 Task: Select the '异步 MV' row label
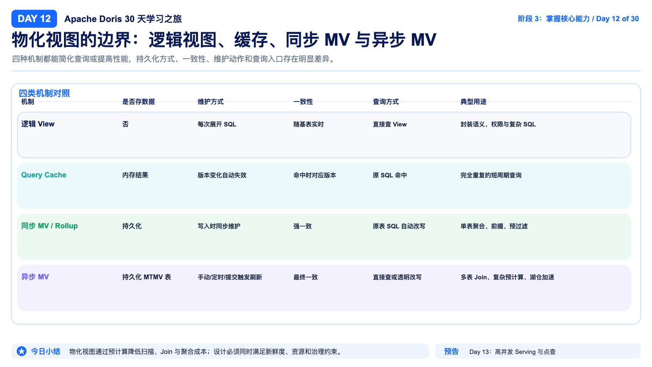click(35, 277)
